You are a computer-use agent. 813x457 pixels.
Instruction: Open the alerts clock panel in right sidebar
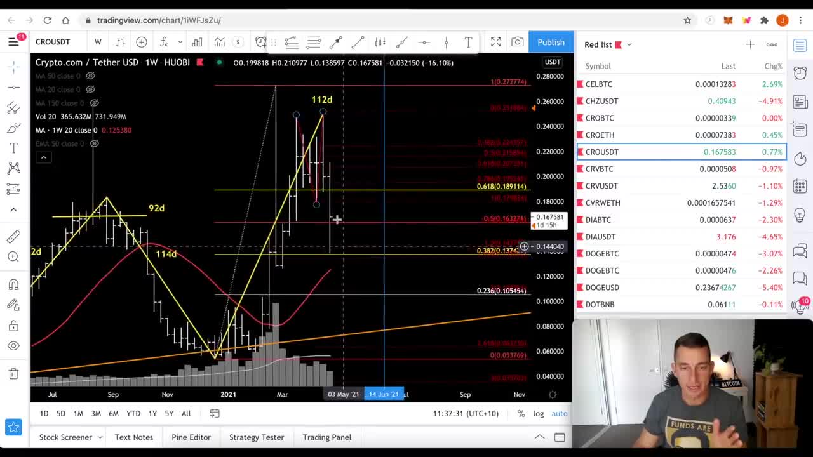point(800,72)
